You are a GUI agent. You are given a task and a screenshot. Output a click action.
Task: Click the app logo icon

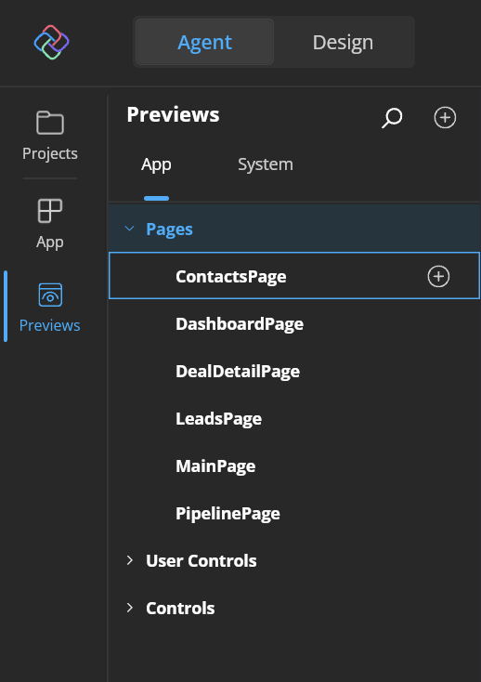click(x=52, y=42)
